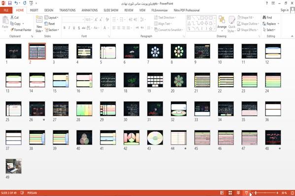Switch to the Nitro PDF Professional tab
Viewport: 295px width, 196px height.
(x=187, y=10)
